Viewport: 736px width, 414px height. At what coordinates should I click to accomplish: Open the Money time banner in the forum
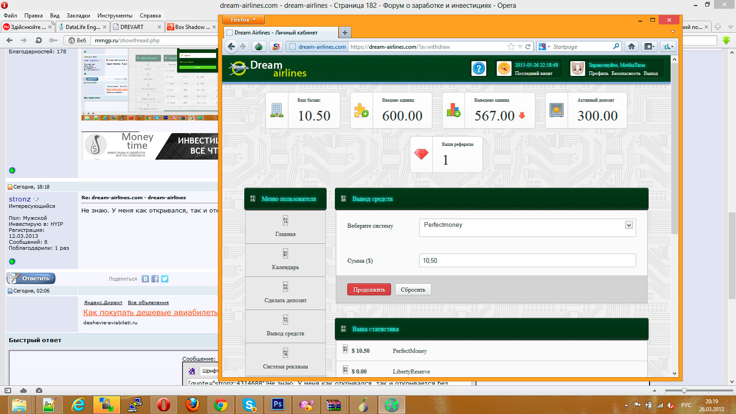(x=150, y=145)
